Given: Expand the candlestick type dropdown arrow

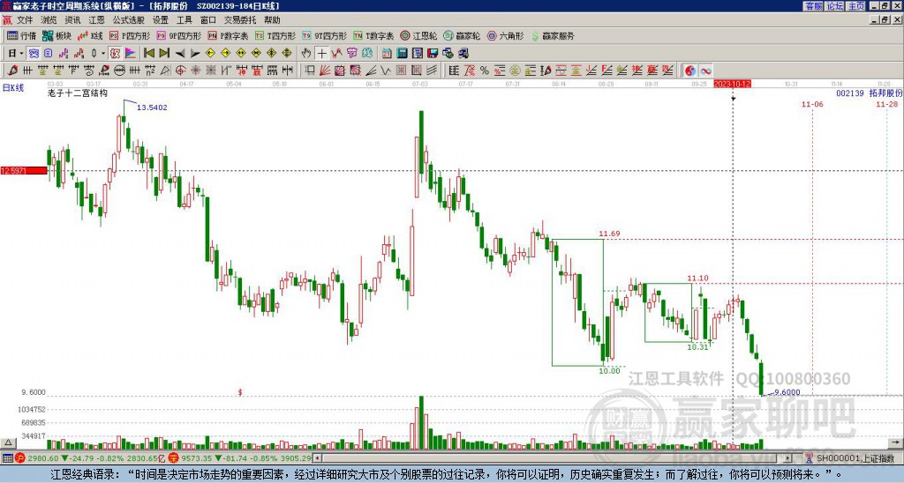Looking at the screenshot, I should click(x=102, y=53).
